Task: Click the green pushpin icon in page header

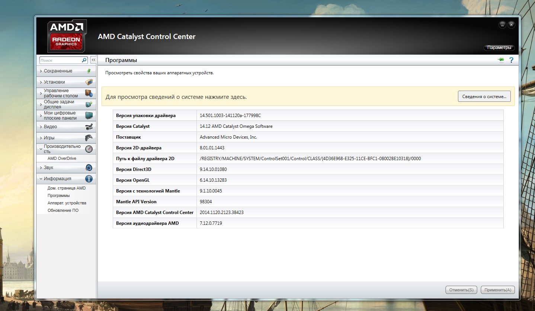Action: 501,60
